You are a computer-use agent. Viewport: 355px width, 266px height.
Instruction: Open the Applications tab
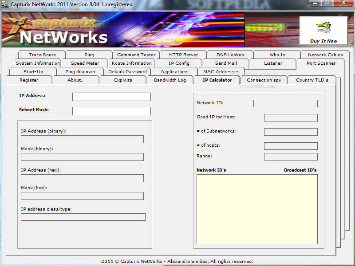click(x=174, y=71)
